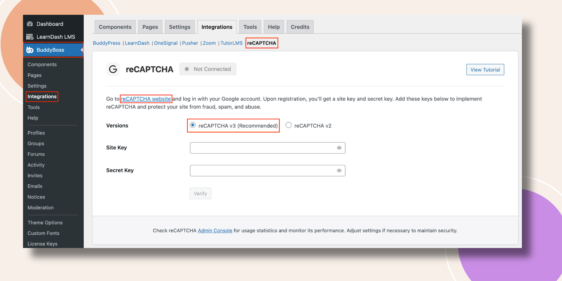Focus the Secret Key input field
562x281 pixels.
pos(262,171)
